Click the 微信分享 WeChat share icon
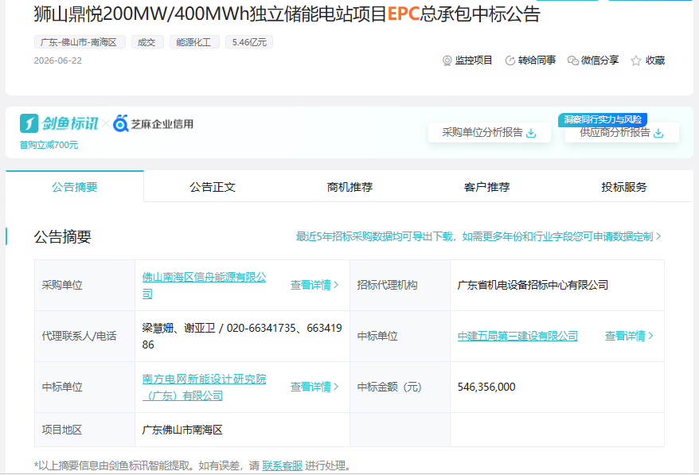This screenshot has height=475, width=699. click(573, 60)
